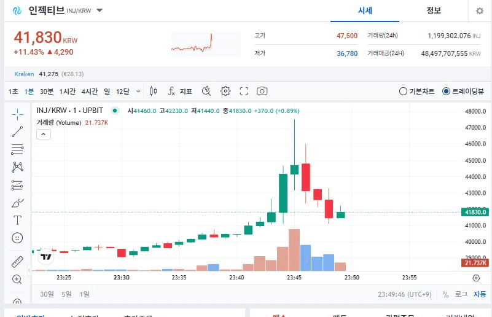Set chart range to 5일
Screen dimensions: 492x317
coord(66,294)
